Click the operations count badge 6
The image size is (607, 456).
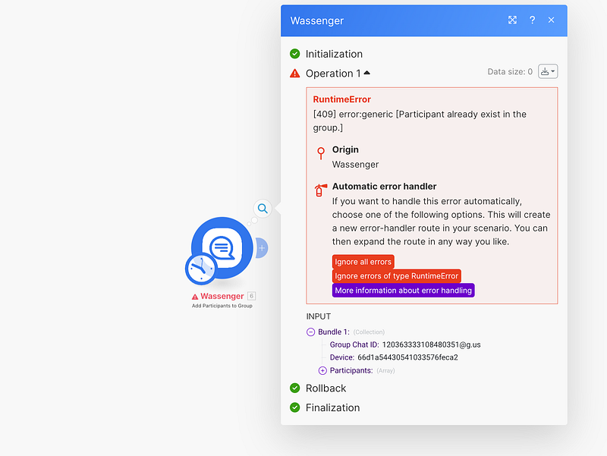(x=251, y=296)
